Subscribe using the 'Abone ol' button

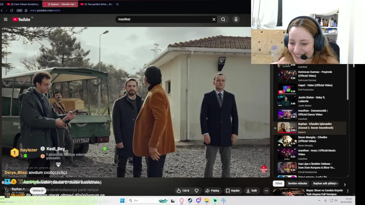pyautogui.click(x=38, y=191)
